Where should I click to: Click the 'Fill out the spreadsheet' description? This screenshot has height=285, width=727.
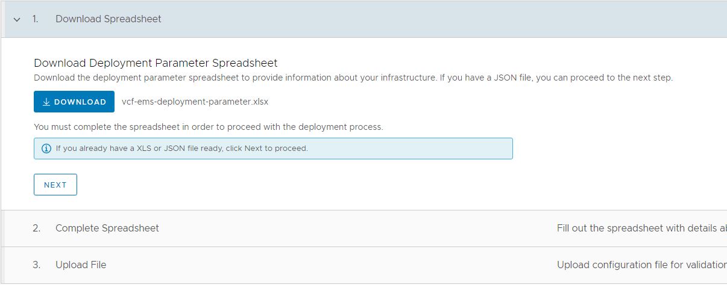[x=641, y=228]
